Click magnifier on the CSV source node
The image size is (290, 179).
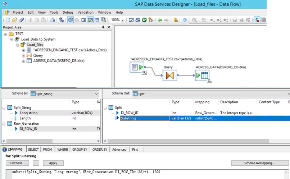(x=144, y=73)
